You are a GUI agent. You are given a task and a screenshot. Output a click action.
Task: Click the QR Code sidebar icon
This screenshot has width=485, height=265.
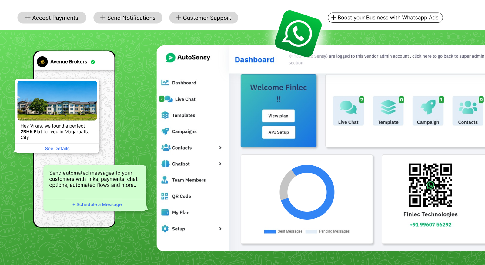click(x=165, y=196)
